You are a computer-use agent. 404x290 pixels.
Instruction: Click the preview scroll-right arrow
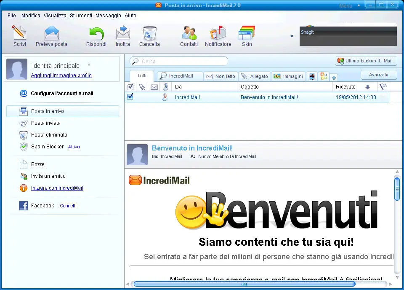click(391, 284)
